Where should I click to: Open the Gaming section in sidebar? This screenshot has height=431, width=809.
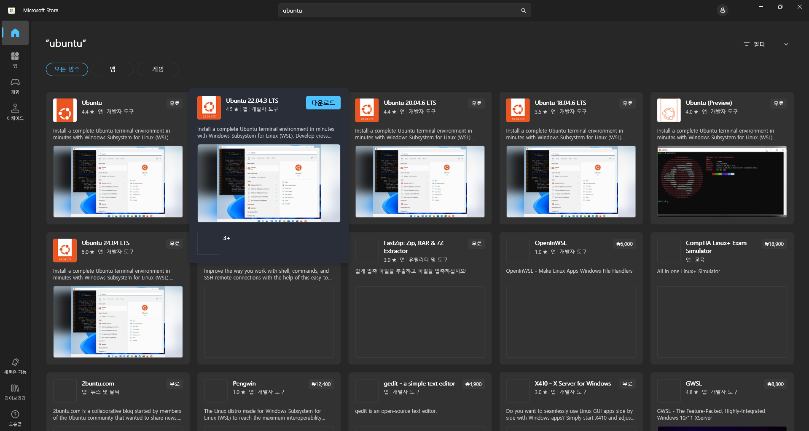[15, 86]
